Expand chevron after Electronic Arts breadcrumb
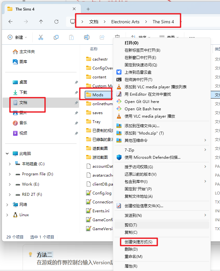 click(x=146, y=22)
